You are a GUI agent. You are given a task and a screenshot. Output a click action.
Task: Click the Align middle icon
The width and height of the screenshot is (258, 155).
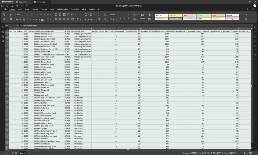click(x=60, y=15)
